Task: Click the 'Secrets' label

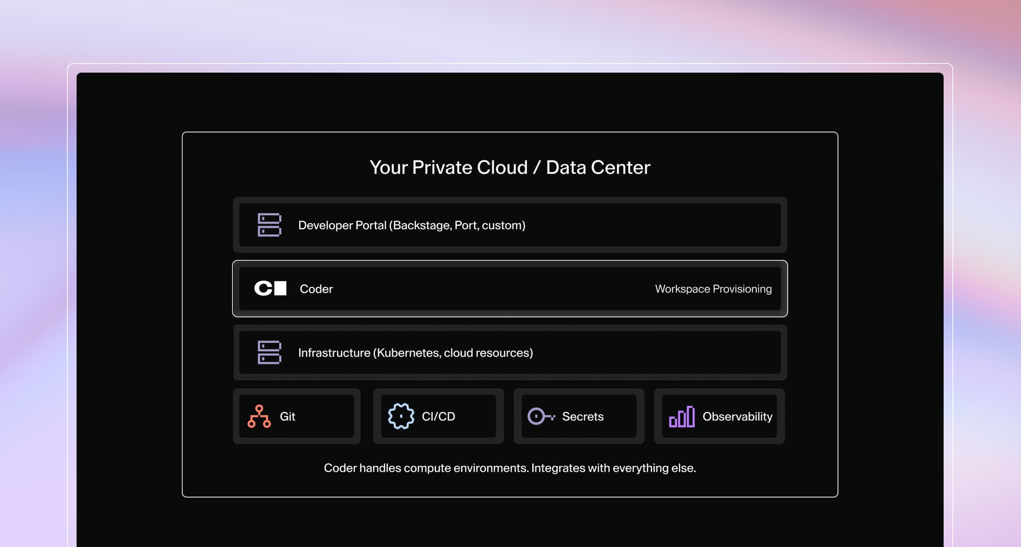Action: [583, 416]
